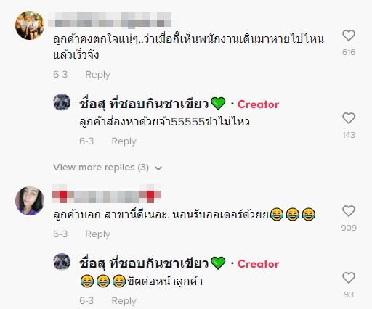Like the comment showing 909 likes

[x=349, y=211]
